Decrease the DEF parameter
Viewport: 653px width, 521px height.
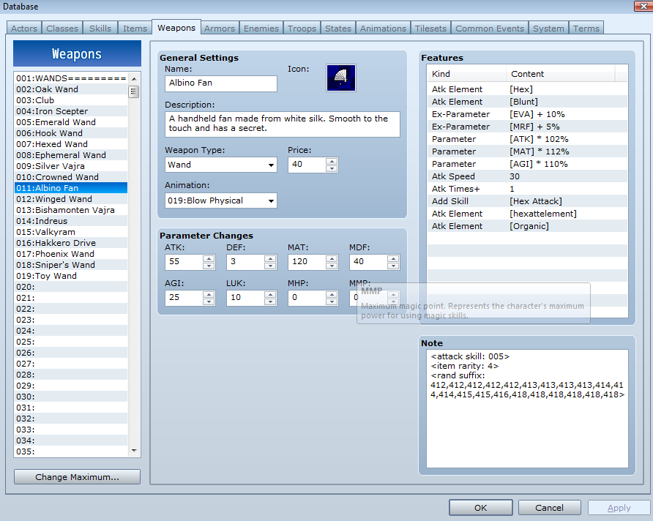pos(270,266)
